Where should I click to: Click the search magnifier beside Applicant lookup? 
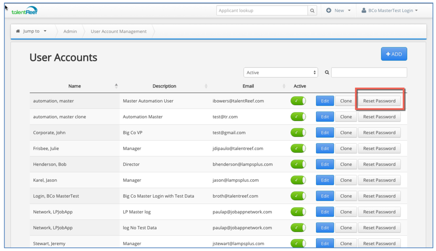click(x=312, y=11)
